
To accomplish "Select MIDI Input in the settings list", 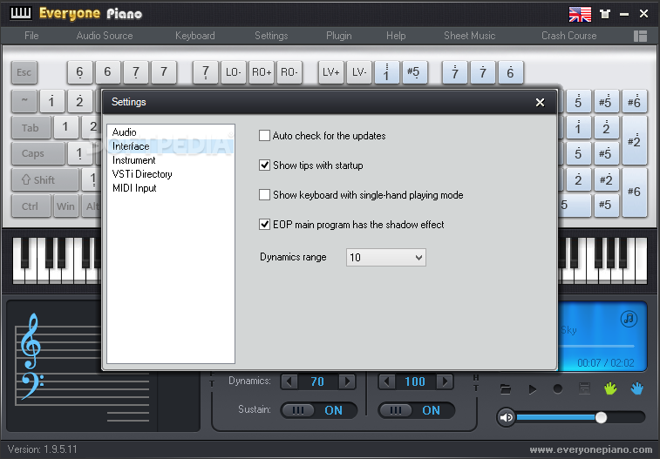I will (x=171, y=188).
